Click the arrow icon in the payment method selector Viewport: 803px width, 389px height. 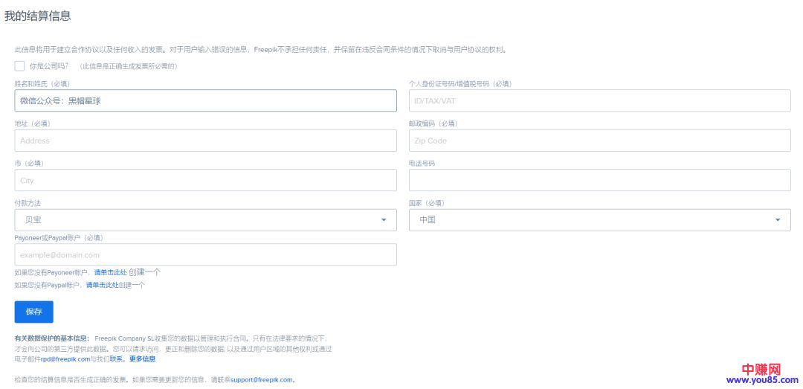coord(384,220)
